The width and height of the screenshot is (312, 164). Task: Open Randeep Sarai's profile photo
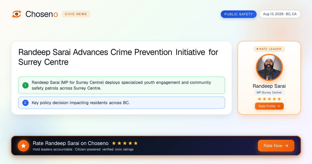(269, 67)
